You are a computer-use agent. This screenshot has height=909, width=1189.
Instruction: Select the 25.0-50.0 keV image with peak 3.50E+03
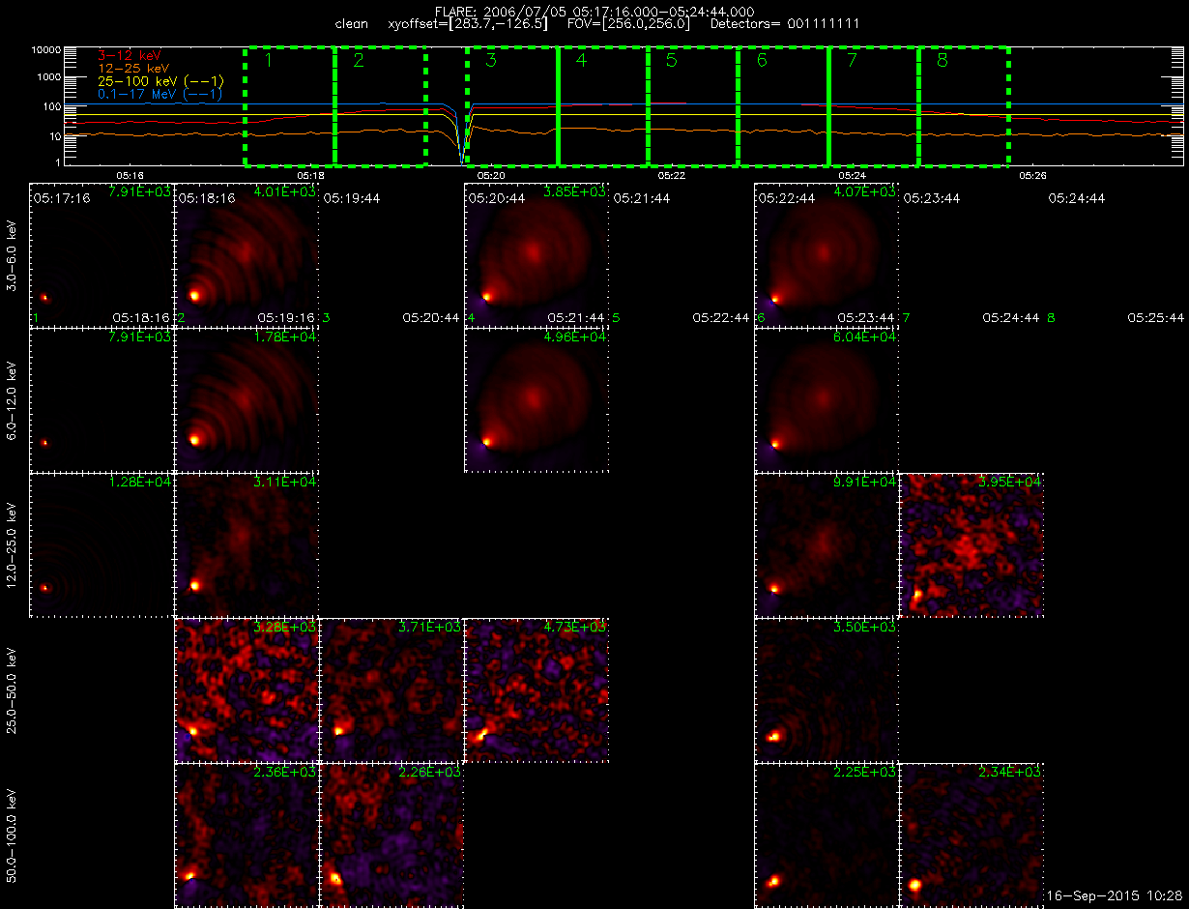(826, 690)
